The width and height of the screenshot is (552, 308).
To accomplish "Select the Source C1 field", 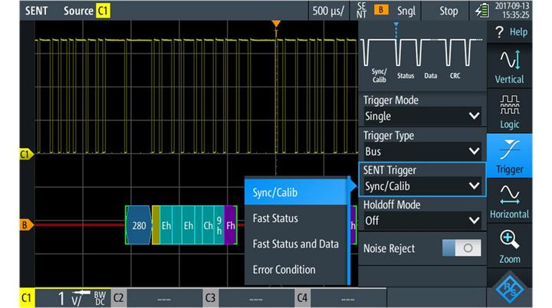I will [87, 11].
